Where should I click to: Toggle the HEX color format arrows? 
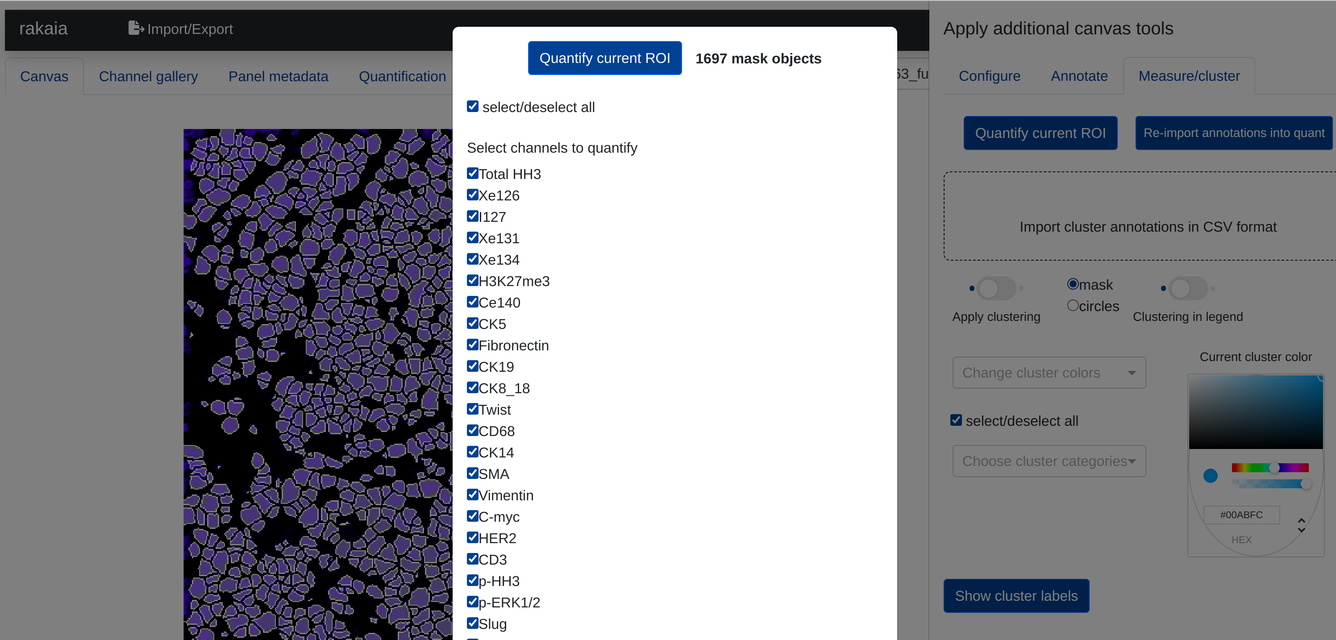[x=1301, y=525]
